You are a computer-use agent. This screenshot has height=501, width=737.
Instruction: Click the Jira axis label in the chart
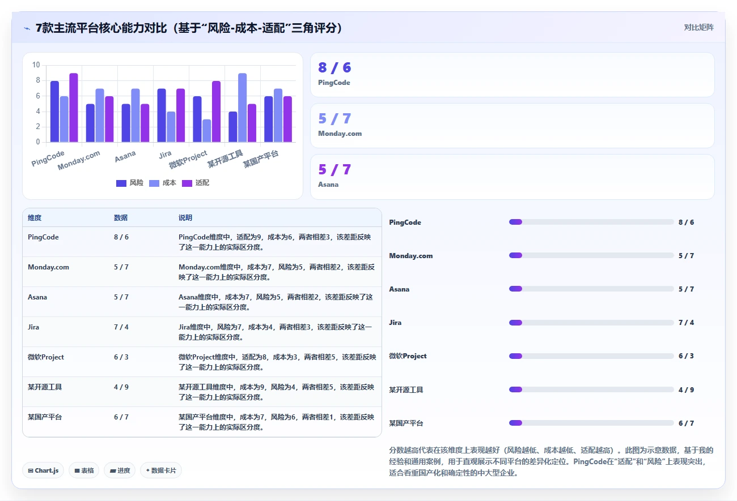pos(165,155)
